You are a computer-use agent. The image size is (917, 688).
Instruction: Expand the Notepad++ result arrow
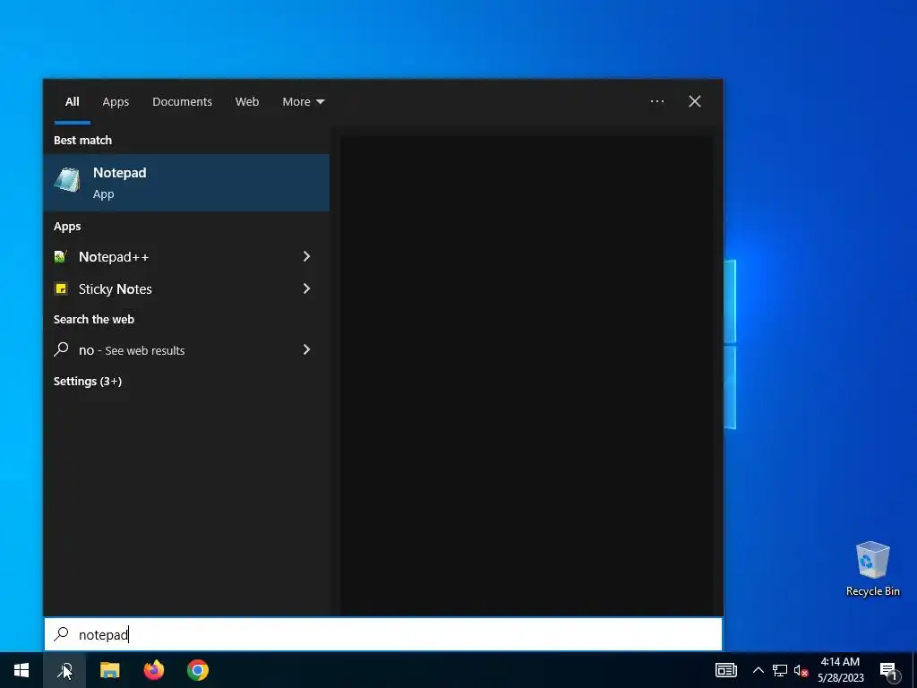point(306,256)
